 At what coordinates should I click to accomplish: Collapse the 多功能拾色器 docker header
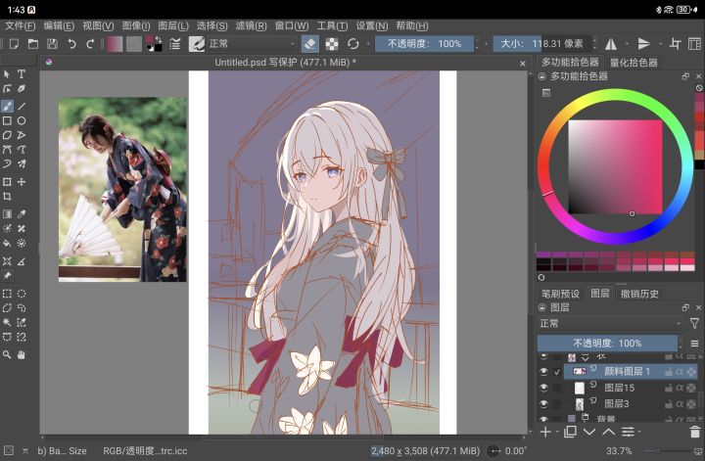[x=542, y=76]
